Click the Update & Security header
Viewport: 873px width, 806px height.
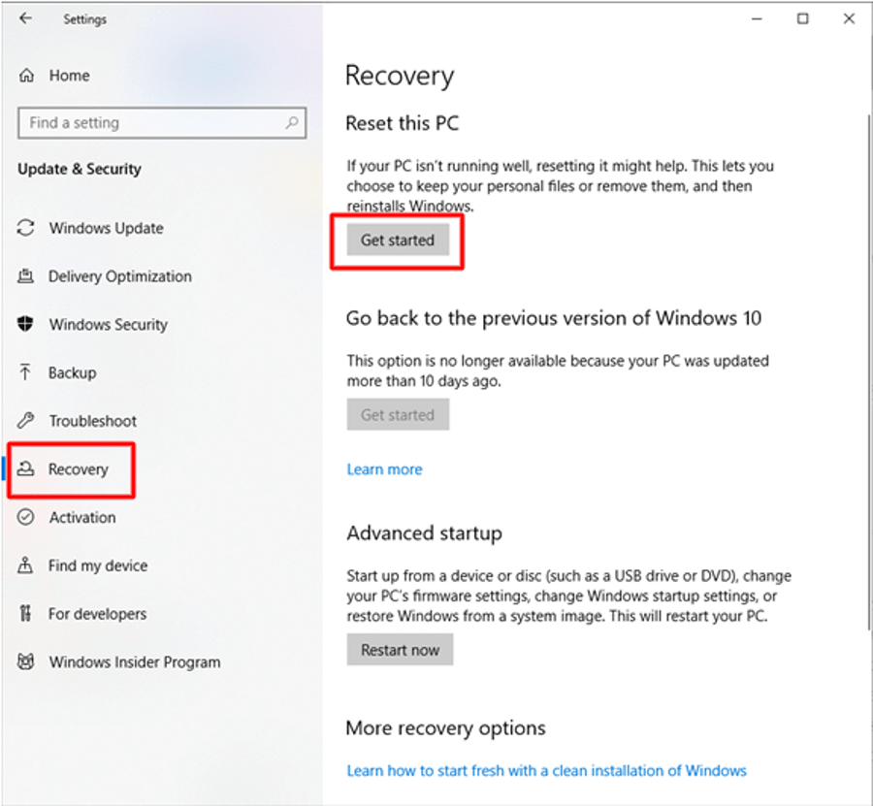tap(80, 169)
